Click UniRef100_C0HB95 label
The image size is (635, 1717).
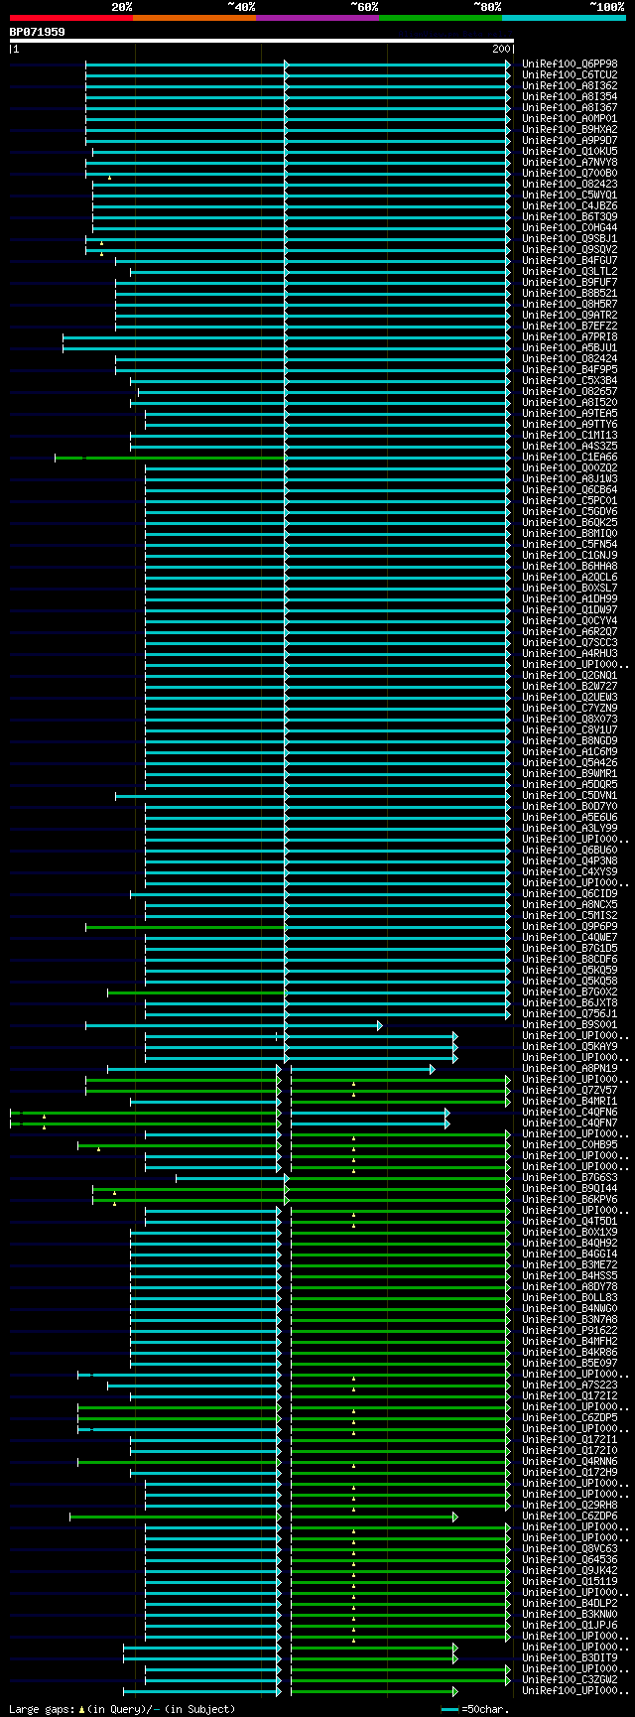[x=570, y=1144]
